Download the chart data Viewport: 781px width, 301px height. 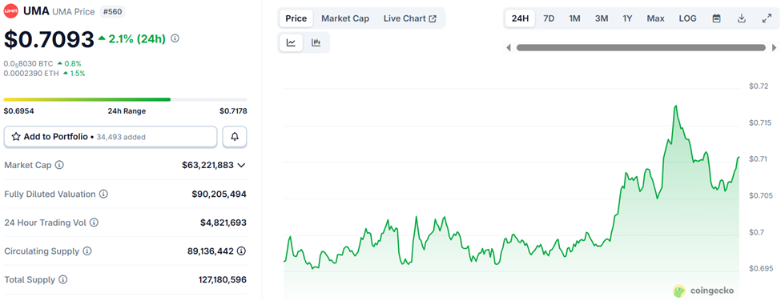[741, 18]
